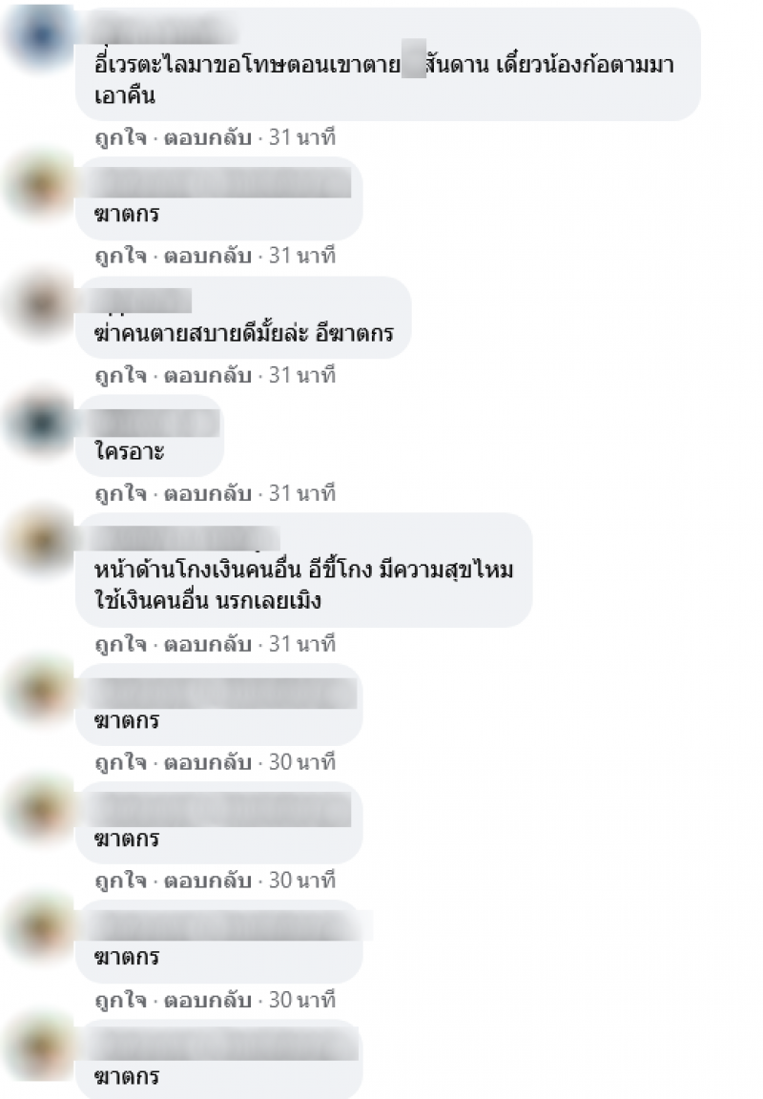The image size is (763, 1099).
Task: Like the ใครอาะ comment
Action: pyautogui.click(x=120, y=493)
